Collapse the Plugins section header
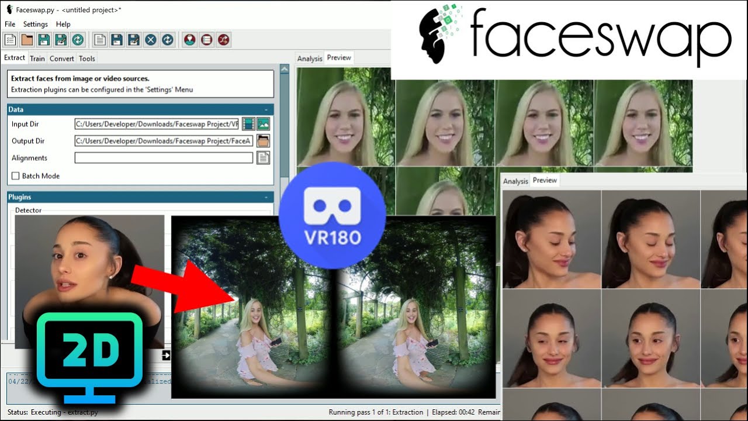The image size is (748, 421). pos(140,197)
